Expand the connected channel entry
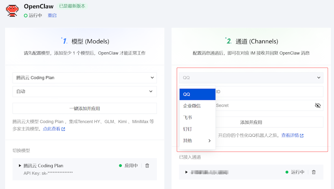The image size is (334, 189). coord(187,172)
